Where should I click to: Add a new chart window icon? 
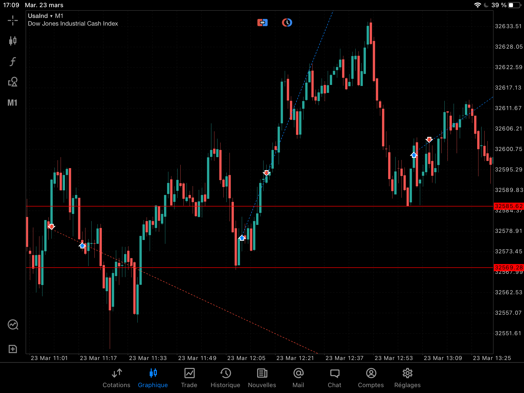point(13,349)
